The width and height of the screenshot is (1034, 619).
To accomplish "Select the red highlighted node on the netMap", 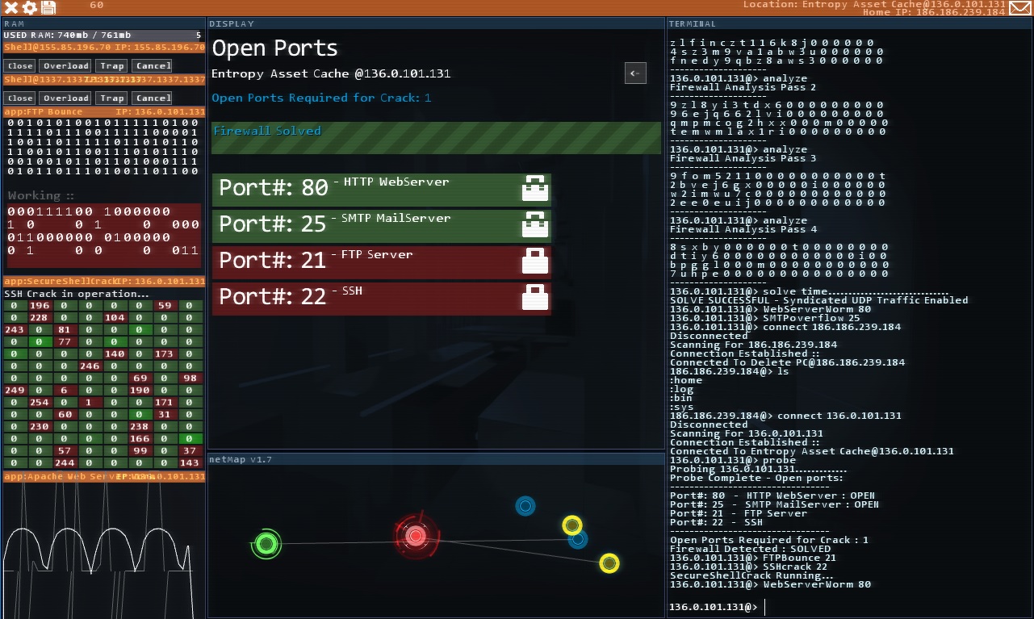I will coord(416,535).
